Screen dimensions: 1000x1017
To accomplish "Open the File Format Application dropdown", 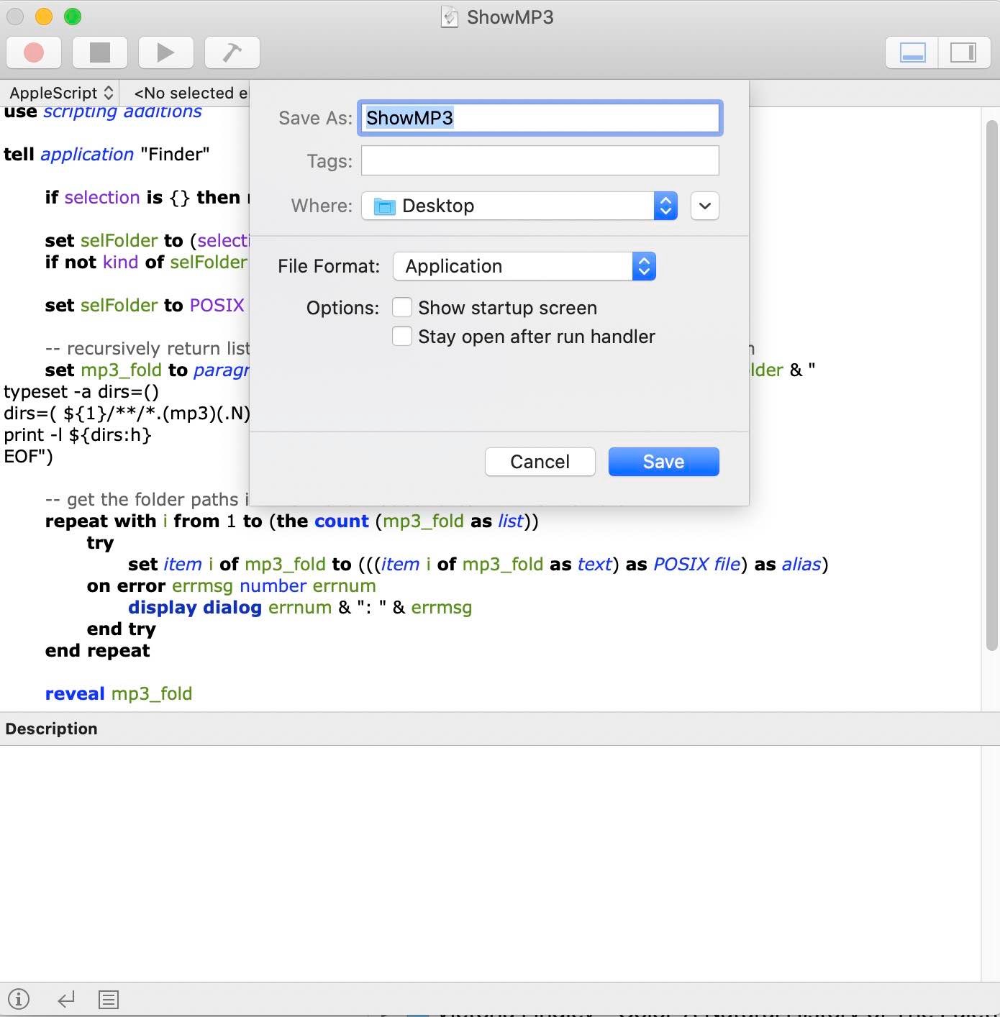I will (x=524, y=267).
